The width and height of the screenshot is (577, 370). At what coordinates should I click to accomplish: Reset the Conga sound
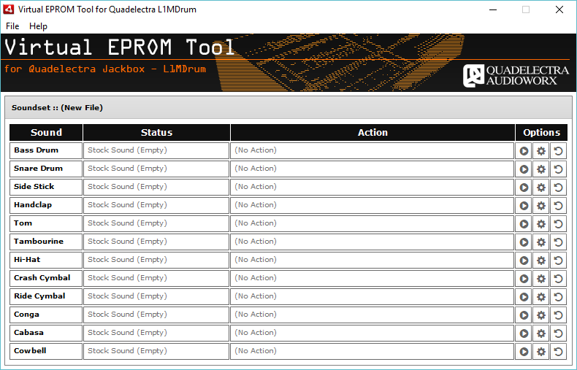(558, 315)
